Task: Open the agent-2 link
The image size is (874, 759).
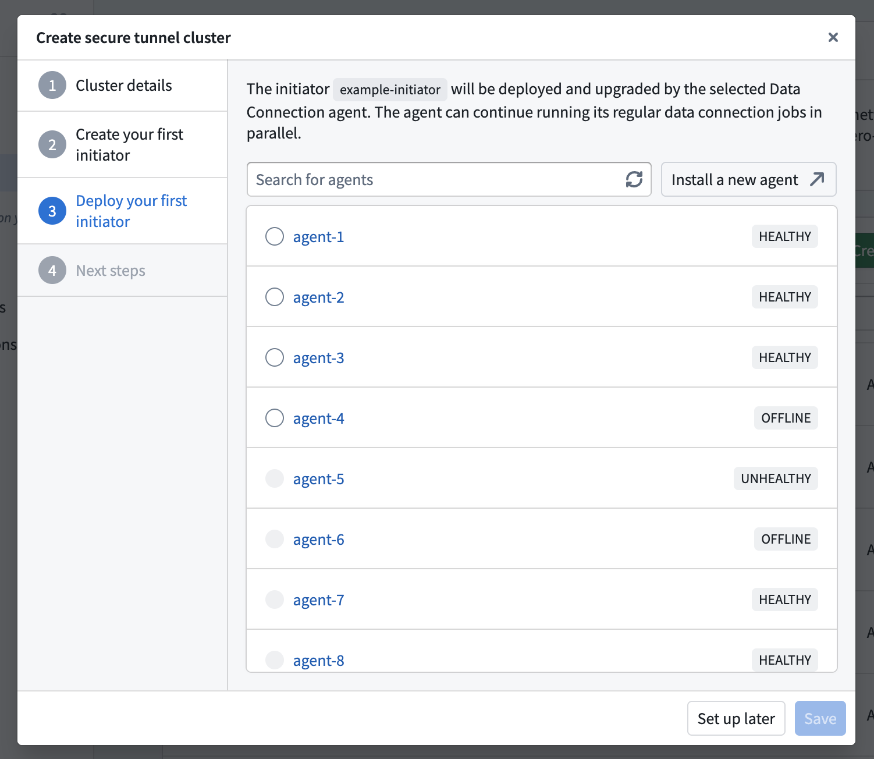Action: pos(318,297)
